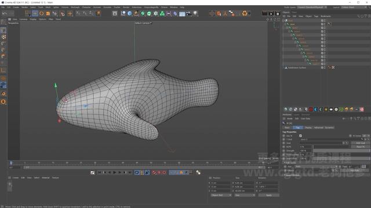Viewport: 371px width, 208px height.
Task: Collapse the top root object in the hierarchy
Action: click(283, 21)
